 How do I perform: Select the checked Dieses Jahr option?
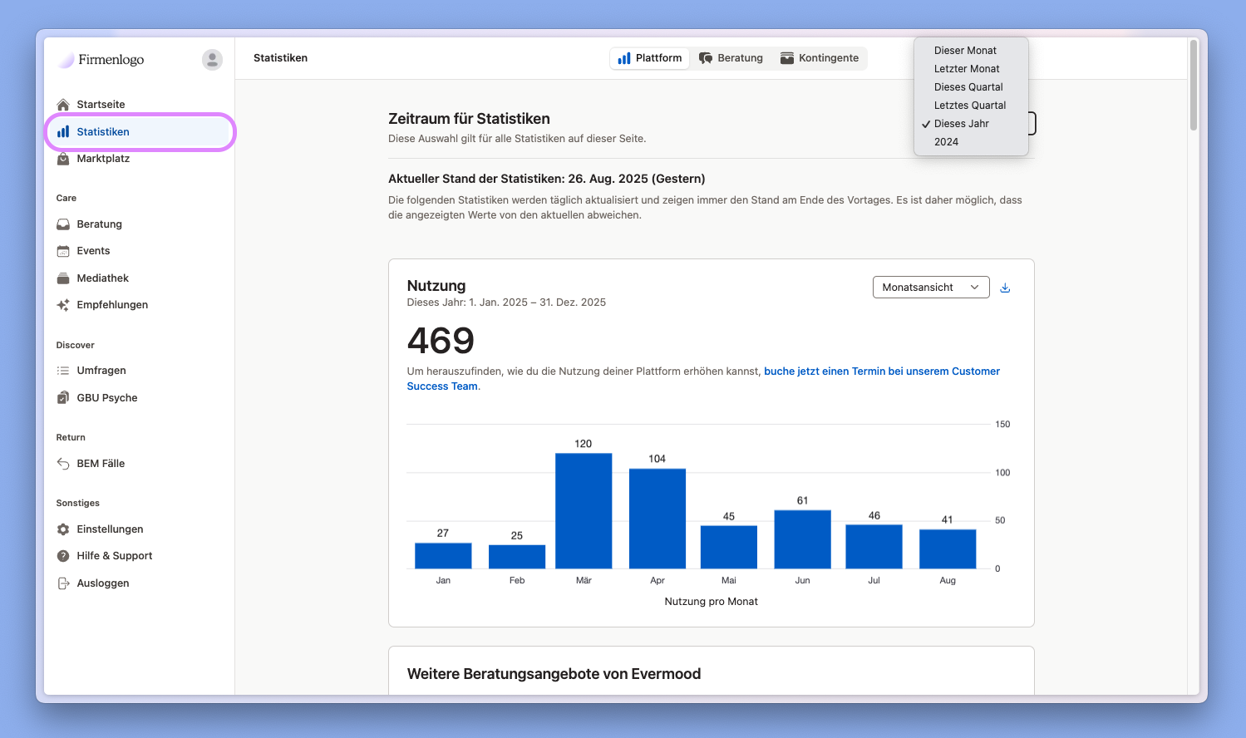[961, 124]
